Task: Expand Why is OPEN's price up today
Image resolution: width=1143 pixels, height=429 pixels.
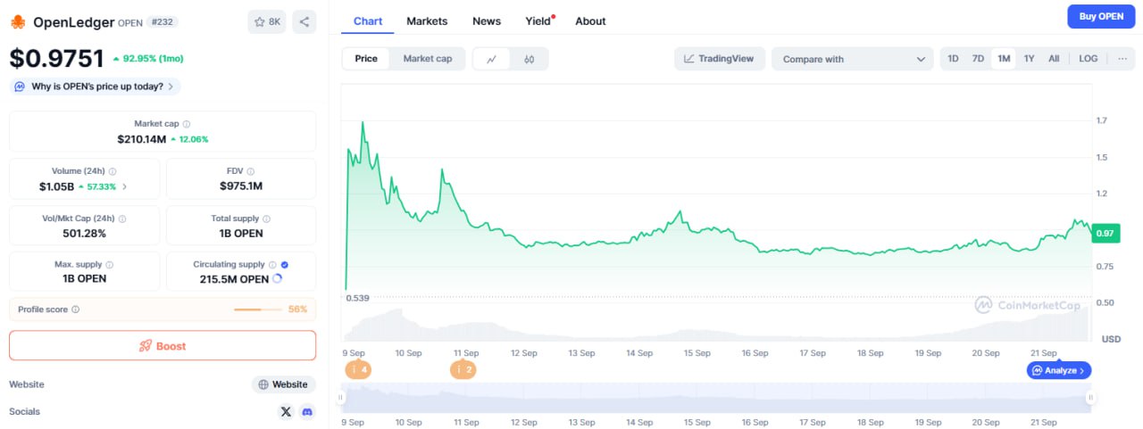Action: (x=95, y=87)
